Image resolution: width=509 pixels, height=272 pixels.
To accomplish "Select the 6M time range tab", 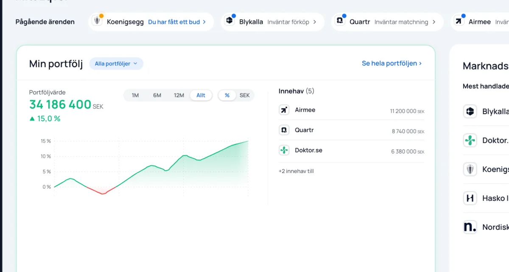I will tap(157, 95).
